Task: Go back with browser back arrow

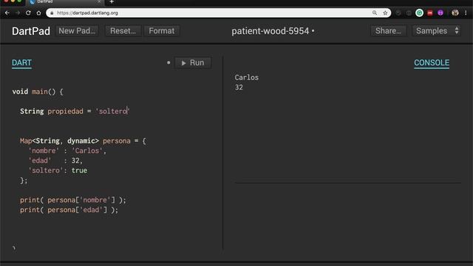Action: (x=7, y=13)
